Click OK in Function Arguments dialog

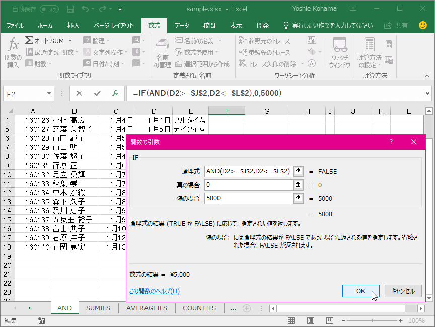point(360,291)
